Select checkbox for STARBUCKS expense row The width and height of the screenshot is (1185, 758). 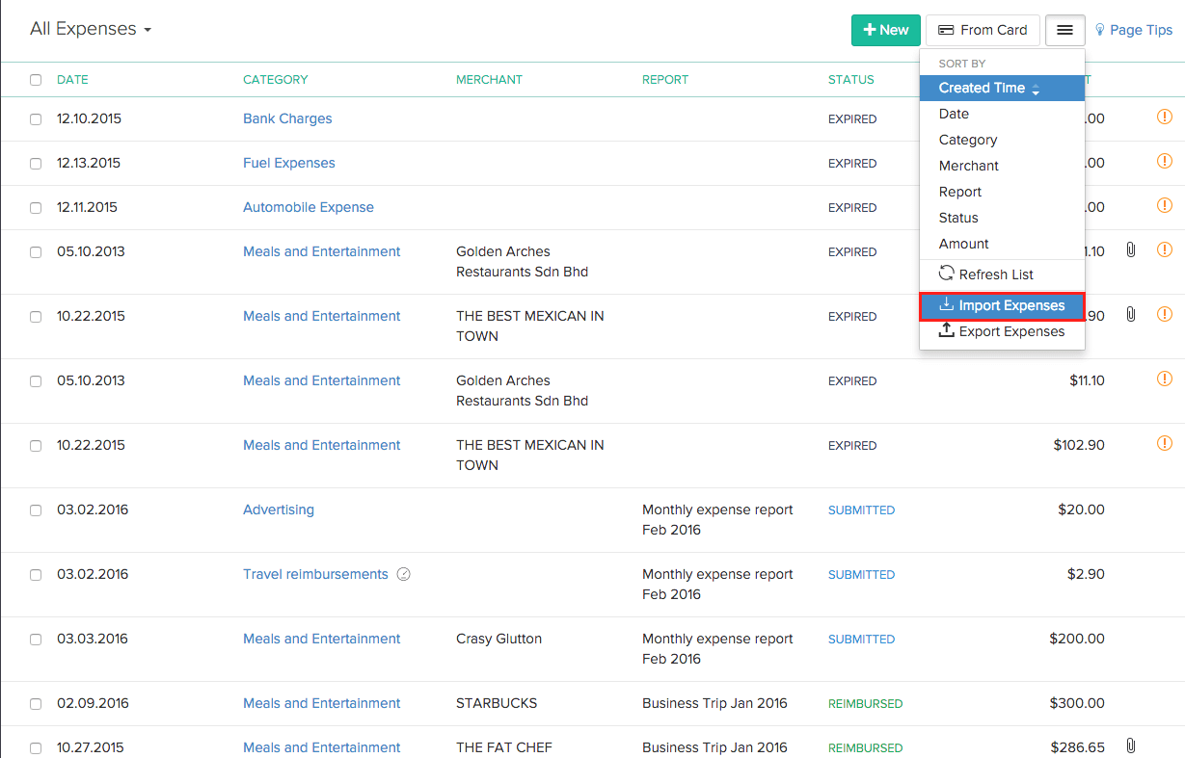(x=36, y=704)
